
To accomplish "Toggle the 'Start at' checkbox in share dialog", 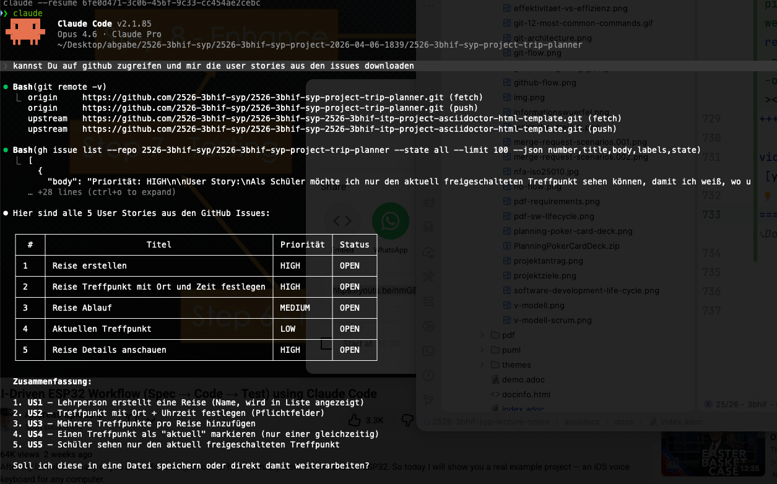I will (326, 344).
